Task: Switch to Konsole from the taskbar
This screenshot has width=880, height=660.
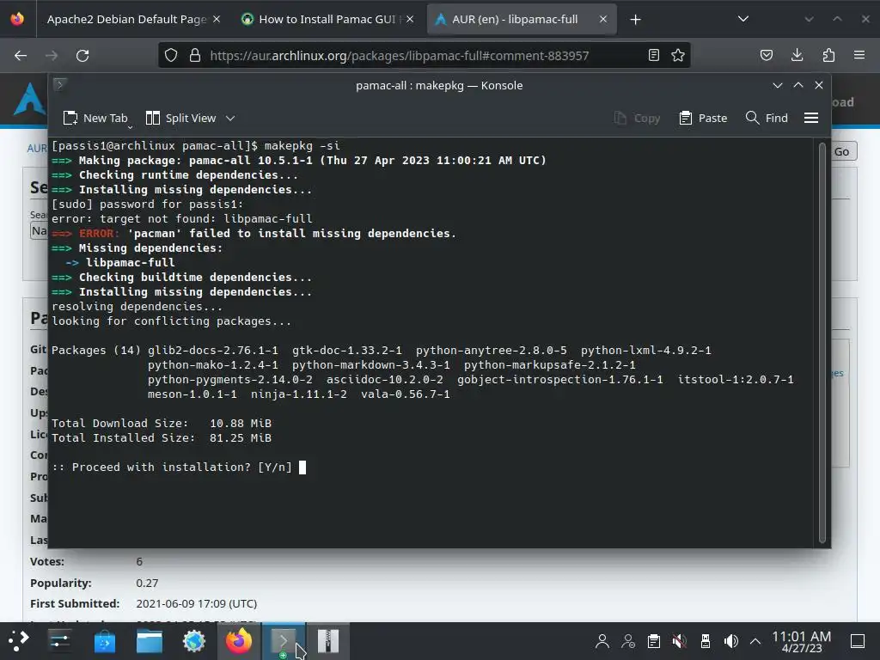Action: point(284,641)
